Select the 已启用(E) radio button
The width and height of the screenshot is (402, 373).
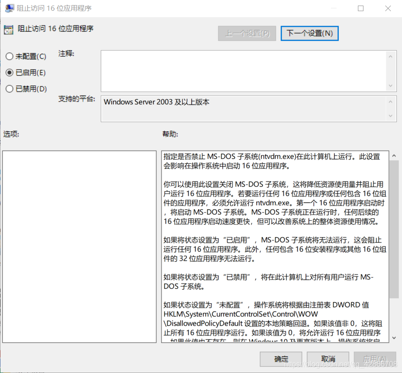8,72
